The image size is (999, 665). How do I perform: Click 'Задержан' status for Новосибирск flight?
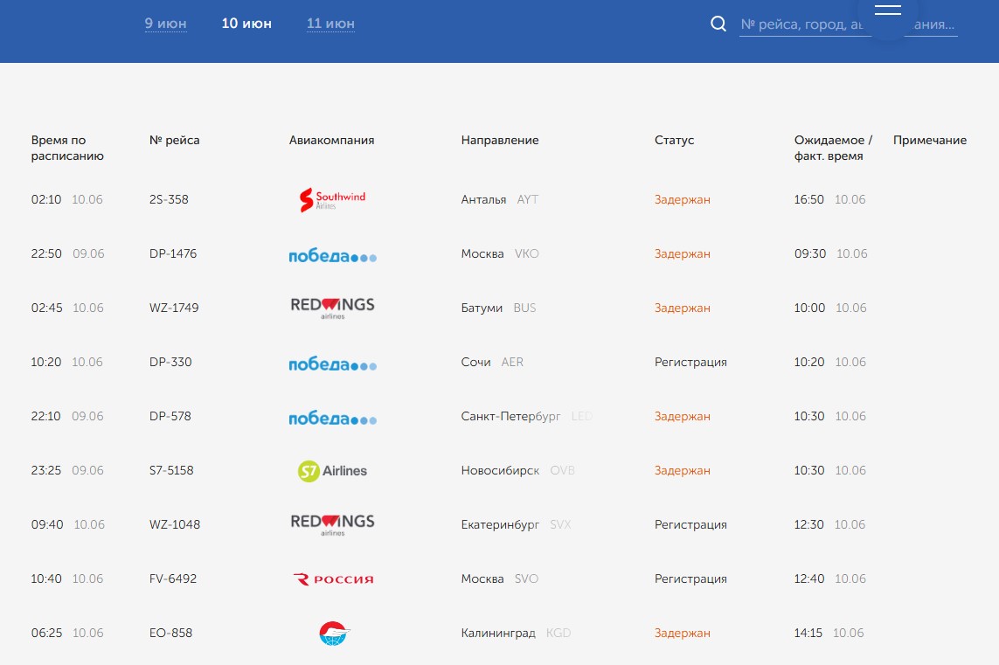[x=683, y=470]
